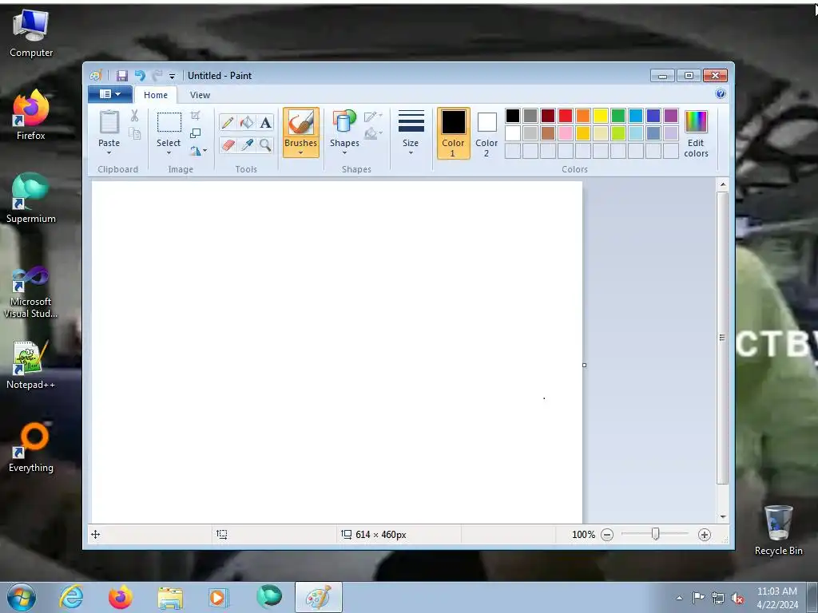Click the Computer desktop icon

31,32
